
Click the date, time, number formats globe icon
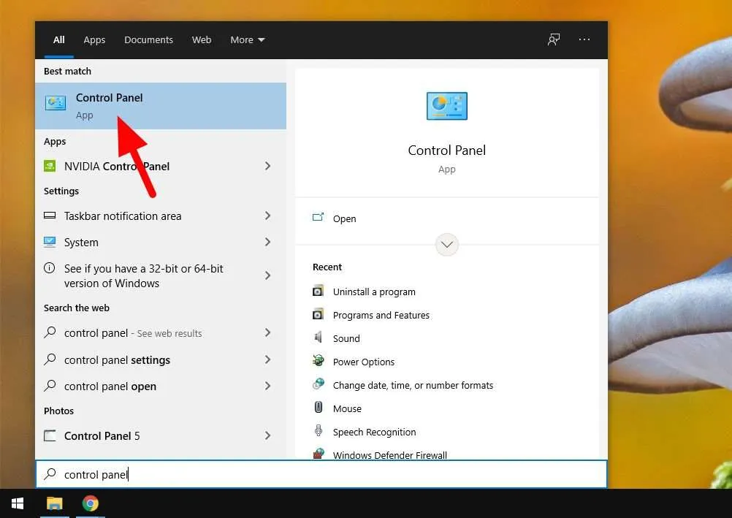point(319,384)
